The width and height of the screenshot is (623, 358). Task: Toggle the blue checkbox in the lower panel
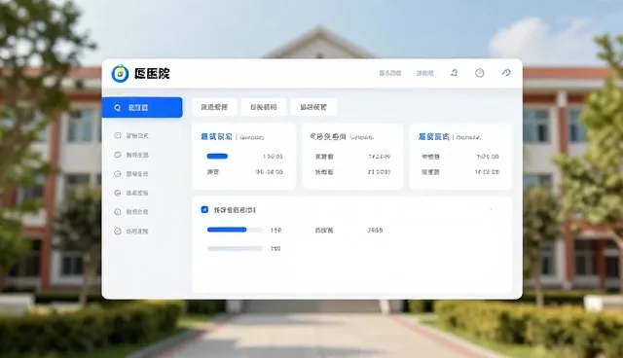tap(204, 209)
